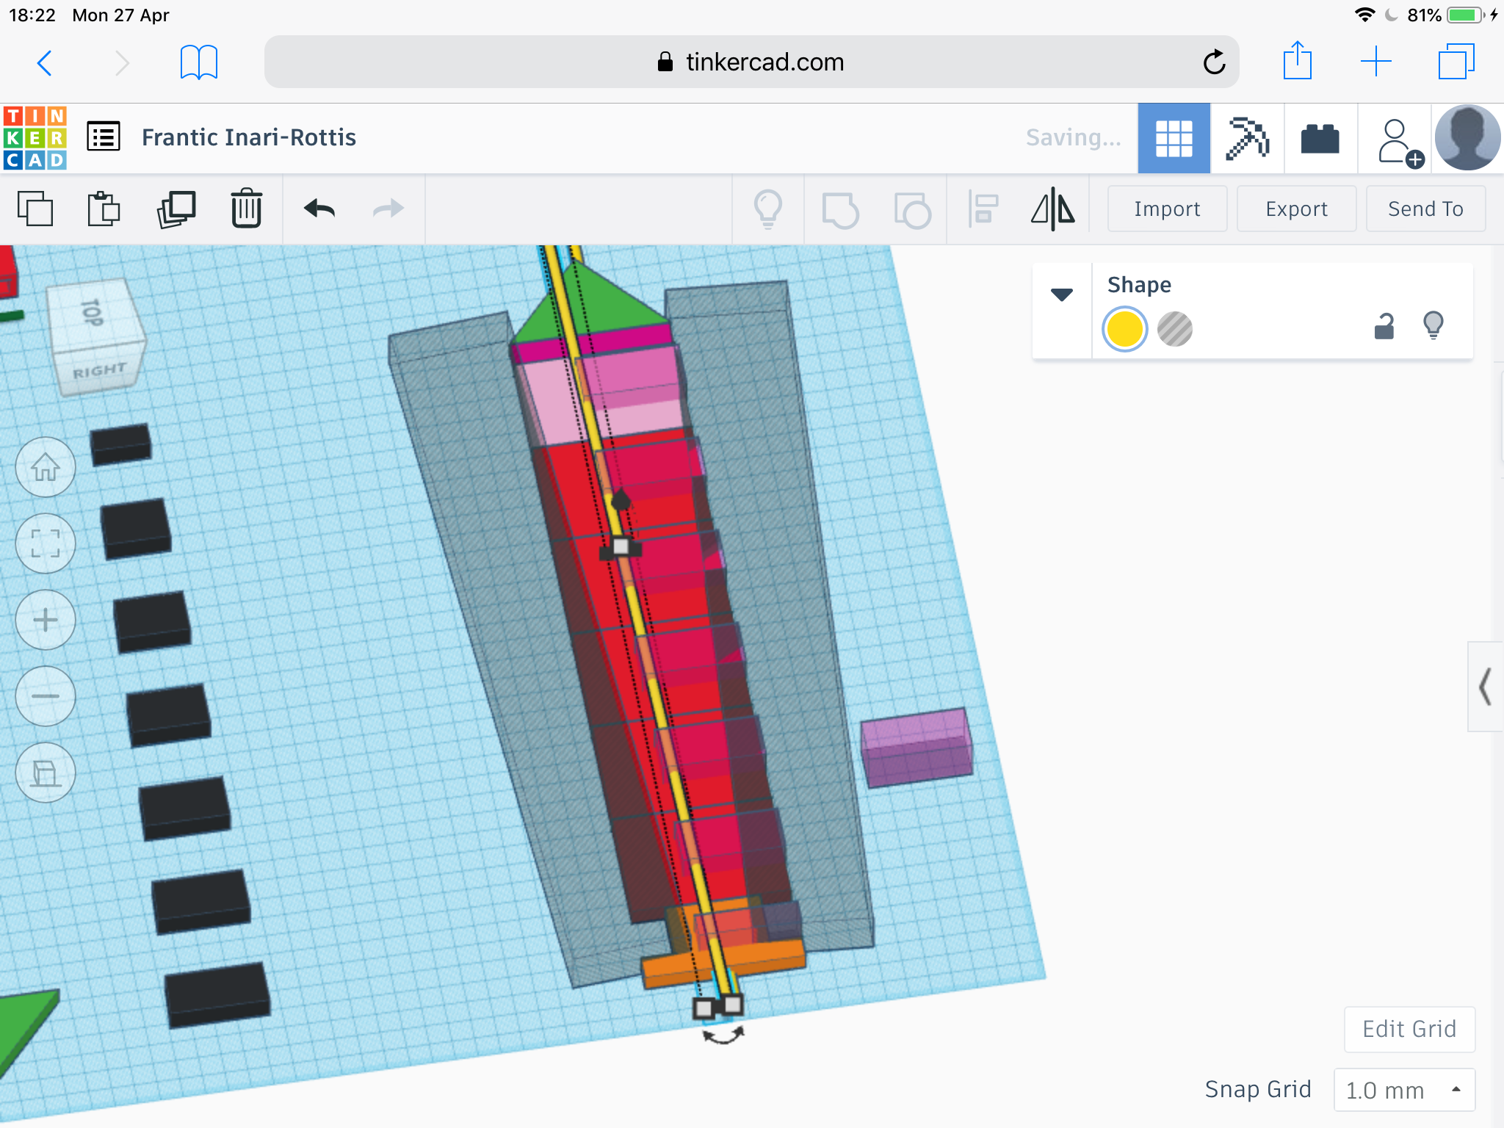The image size is (1504, 1128).
Task: Delete the selected shape
Action: pos(246,209)
